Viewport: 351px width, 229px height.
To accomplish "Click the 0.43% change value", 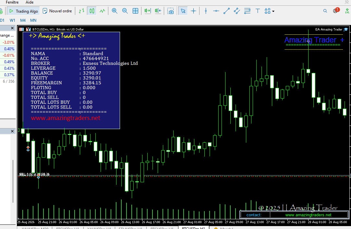I will (x=9, y=68).
